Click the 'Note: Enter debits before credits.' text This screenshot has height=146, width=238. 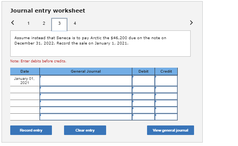coord(38,61)
